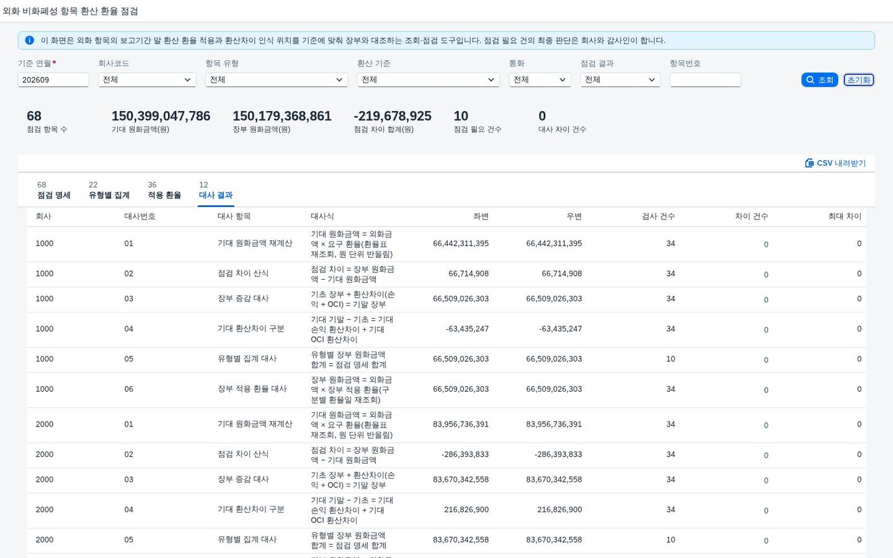
Task: Click the 점검 차이 합계 value -219,678,925
Action: point(393,116)
